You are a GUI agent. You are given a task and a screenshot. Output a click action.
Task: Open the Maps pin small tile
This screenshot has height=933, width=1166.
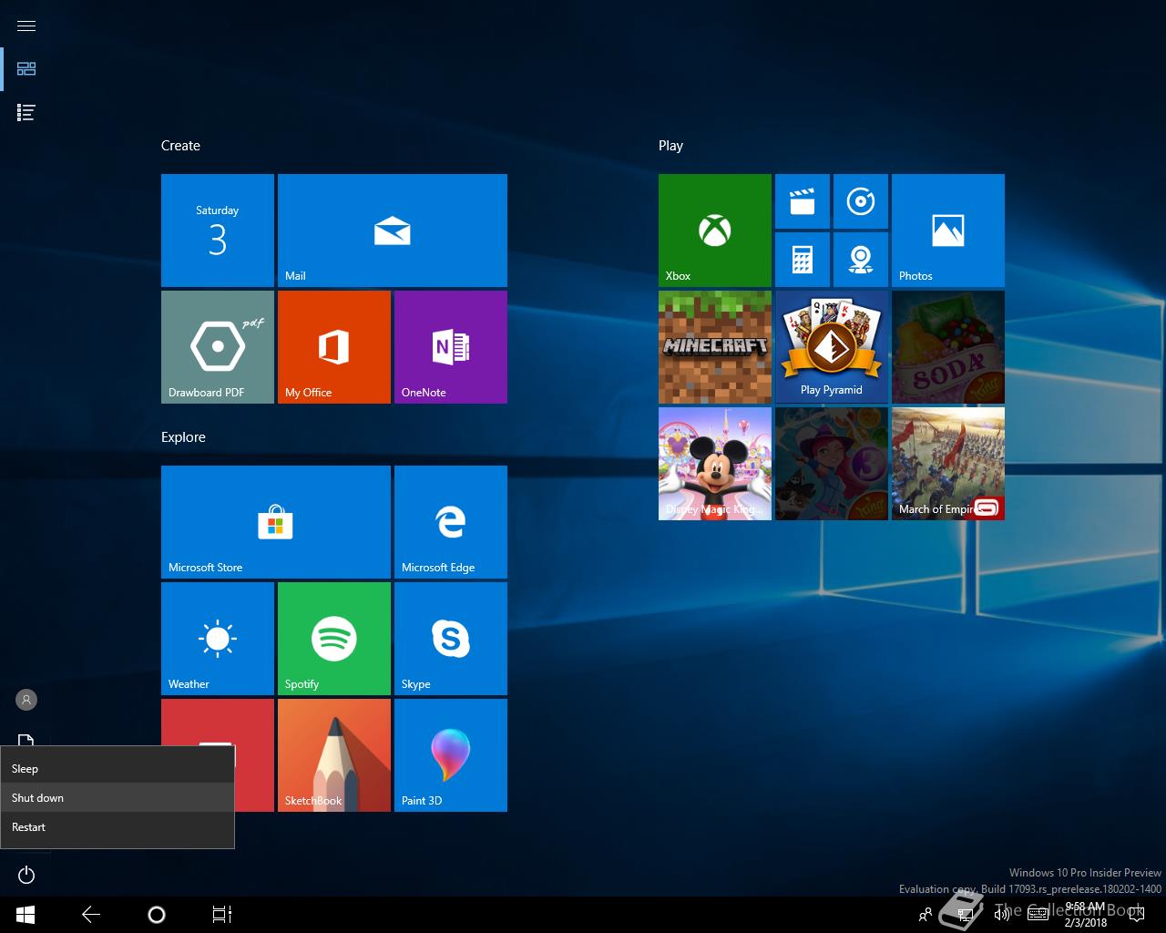[861, 260]
